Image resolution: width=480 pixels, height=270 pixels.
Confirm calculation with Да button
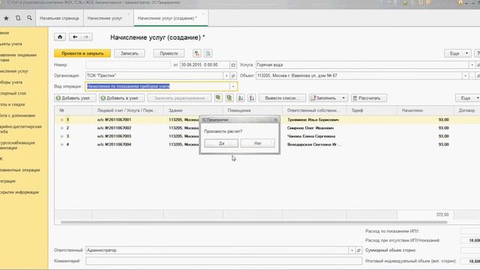[221, 143]
